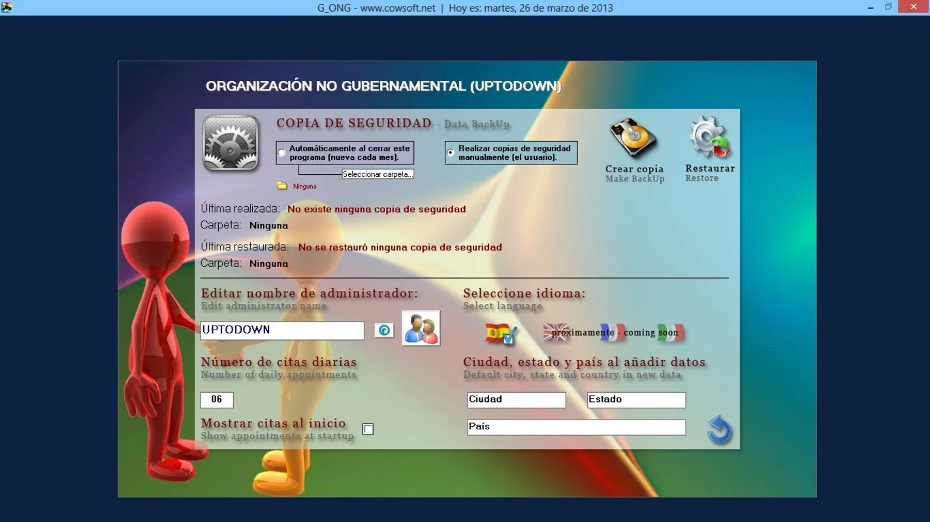Click the Crear copia hard-disk icon
The width and height of the screenshot is (930, 522).
click(x=633, y=138)
